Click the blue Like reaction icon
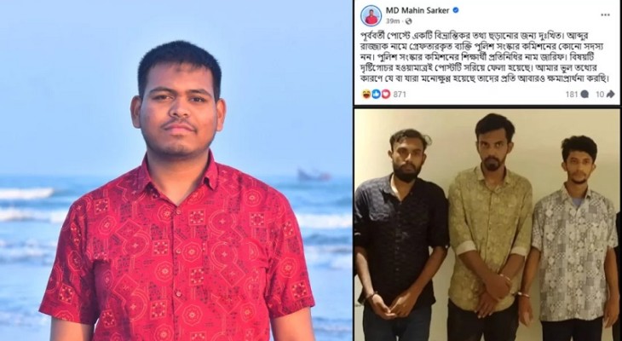 pos(376,94)
